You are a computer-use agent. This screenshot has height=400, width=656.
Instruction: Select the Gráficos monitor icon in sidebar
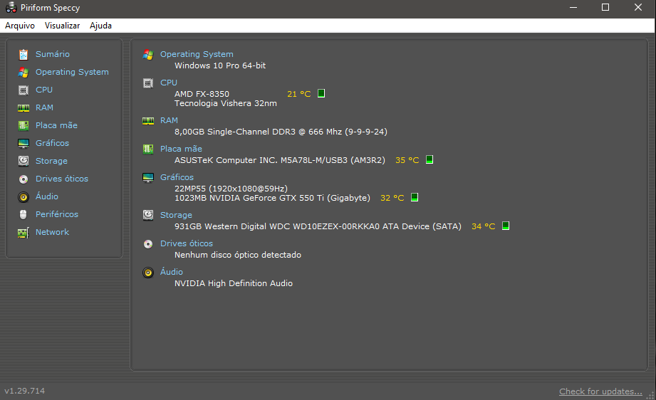tap(24, 143)
